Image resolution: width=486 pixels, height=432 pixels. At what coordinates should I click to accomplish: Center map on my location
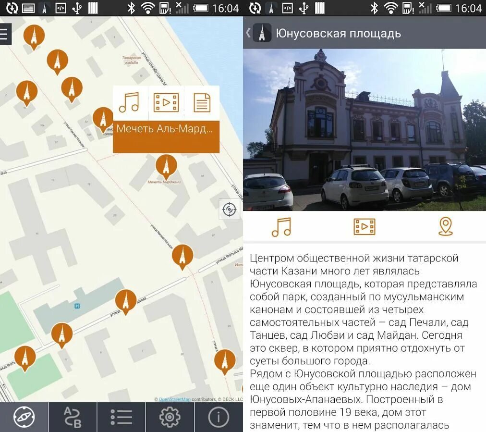[230, 210]
